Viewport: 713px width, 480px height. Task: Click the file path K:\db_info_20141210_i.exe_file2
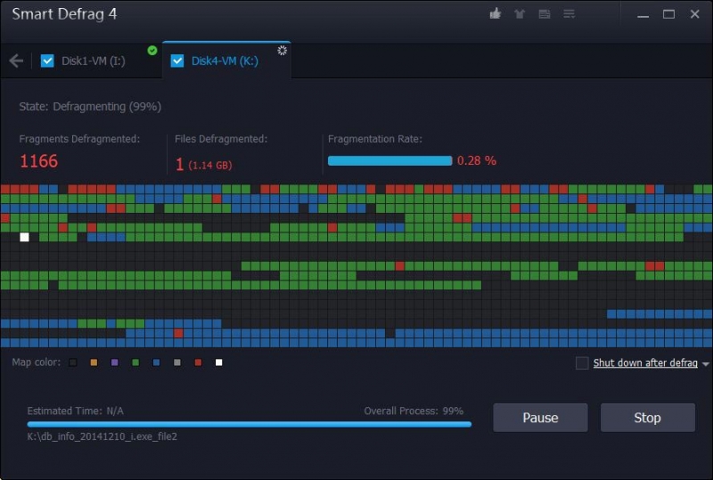tap(102, 436)
